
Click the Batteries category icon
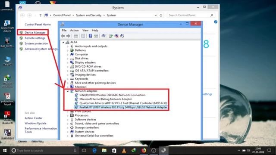[x=72, y=50]
